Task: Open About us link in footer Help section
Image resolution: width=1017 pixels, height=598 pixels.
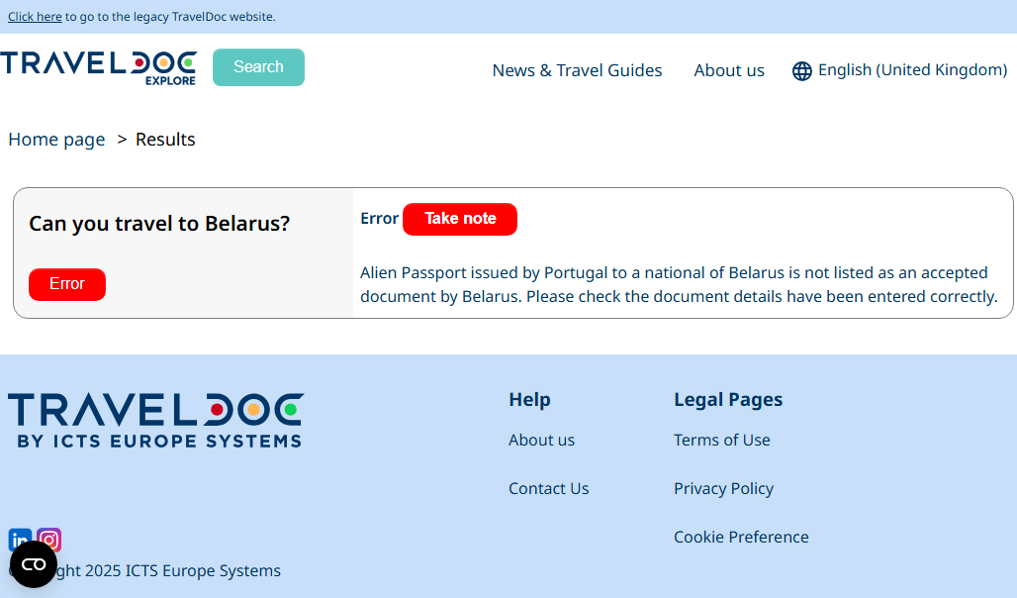Action: click(x=541, y=441)
